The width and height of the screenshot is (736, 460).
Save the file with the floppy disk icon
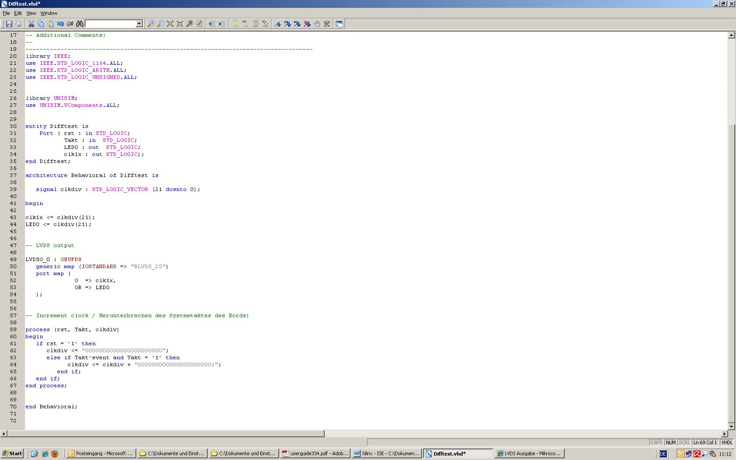(x=9, y=24)
